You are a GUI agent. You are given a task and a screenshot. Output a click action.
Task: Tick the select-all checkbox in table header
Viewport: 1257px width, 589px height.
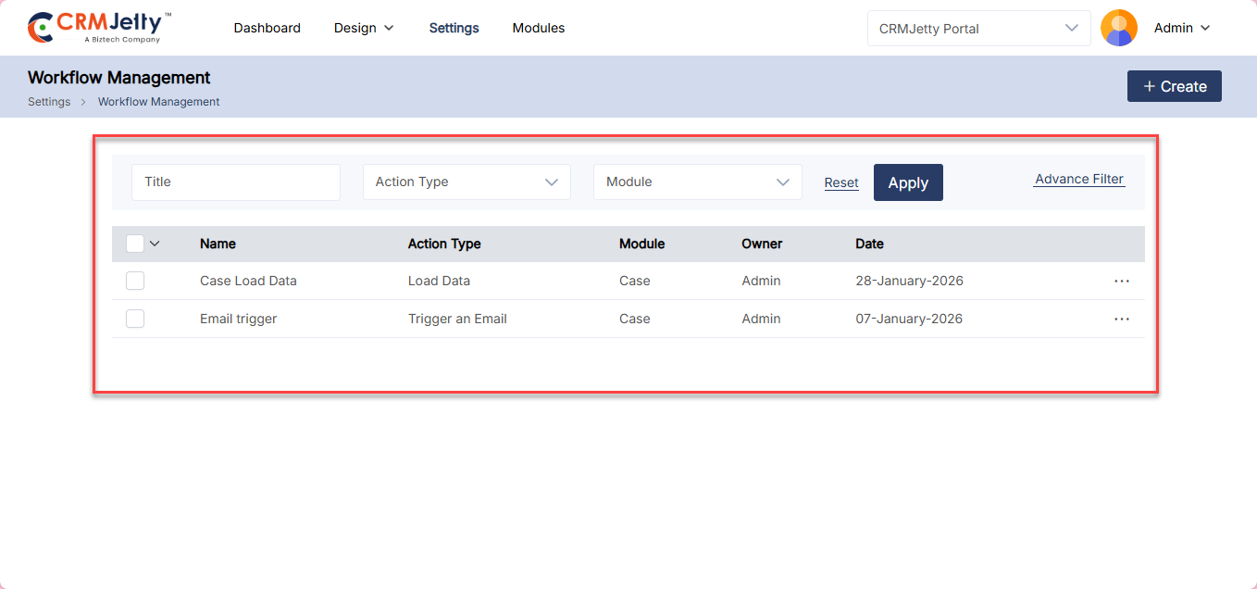coord(135,244)
